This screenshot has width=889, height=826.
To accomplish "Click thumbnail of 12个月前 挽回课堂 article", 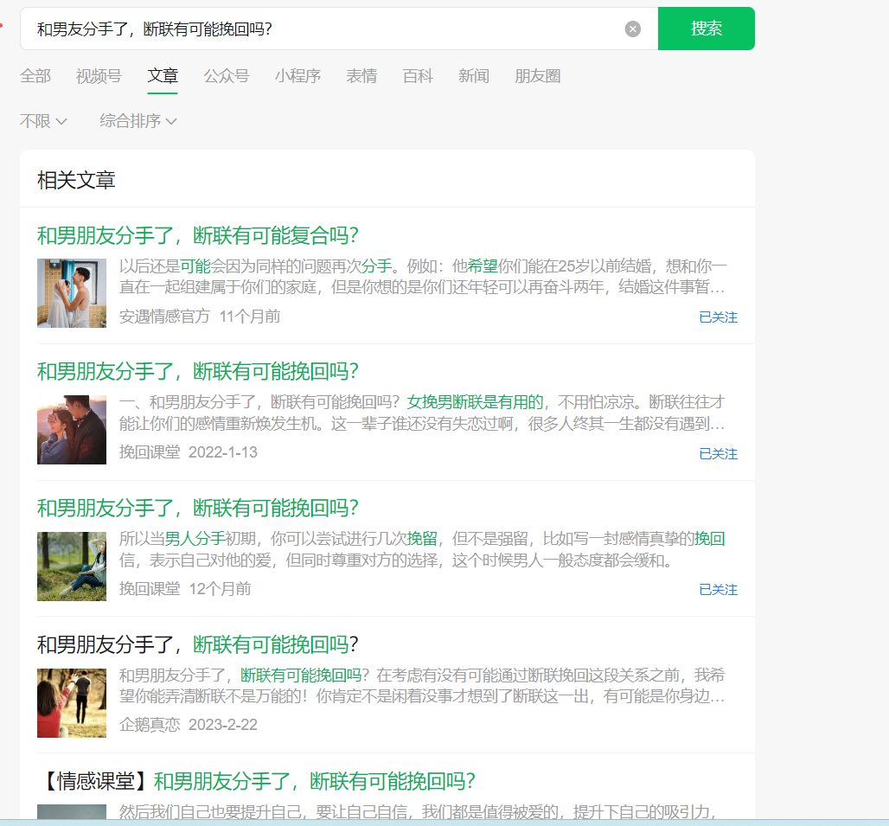I will (x=72, y=567).
